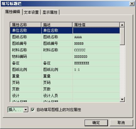Click the 属性值 column header
136x129 pixels.
coord(96,25)
